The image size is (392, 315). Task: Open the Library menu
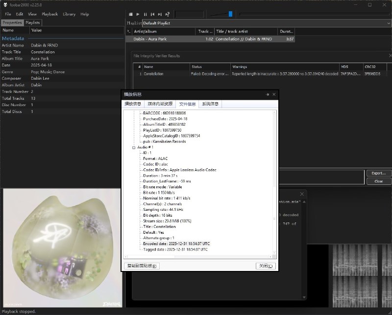click(x=69, y=14)
